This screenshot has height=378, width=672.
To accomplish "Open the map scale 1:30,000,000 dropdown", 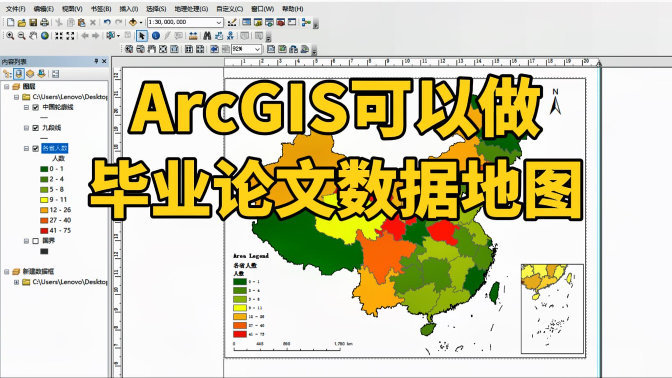I will pos(219,22).
